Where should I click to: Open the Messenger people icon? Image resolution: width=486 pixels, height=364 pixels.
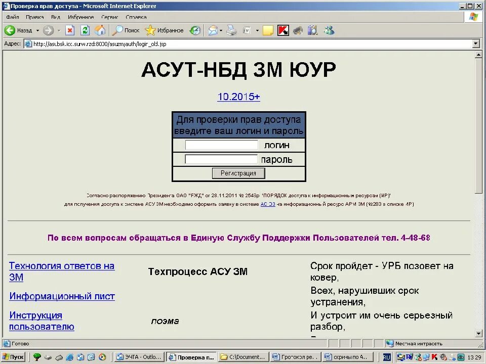329,30
